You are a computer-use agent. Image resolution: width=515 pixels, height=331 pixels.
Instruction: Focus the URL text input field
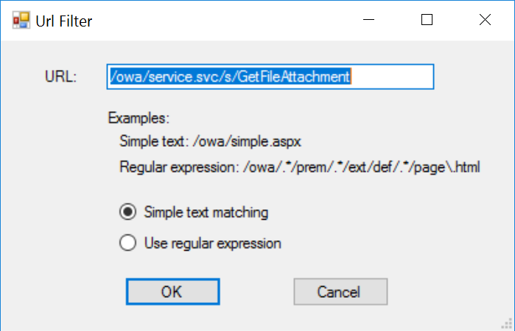click(x=390, y=77)
